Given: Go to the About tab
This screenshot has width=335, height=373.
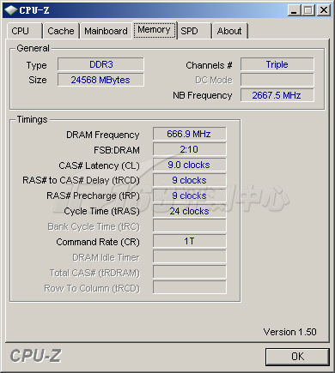Looking at the screenshot, I should [229, 31].
